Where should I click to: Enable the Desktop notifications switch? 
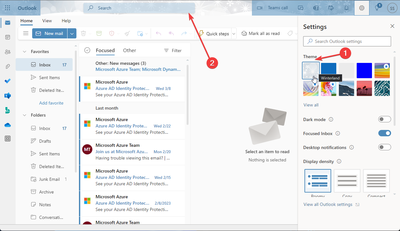click(384, 147)
